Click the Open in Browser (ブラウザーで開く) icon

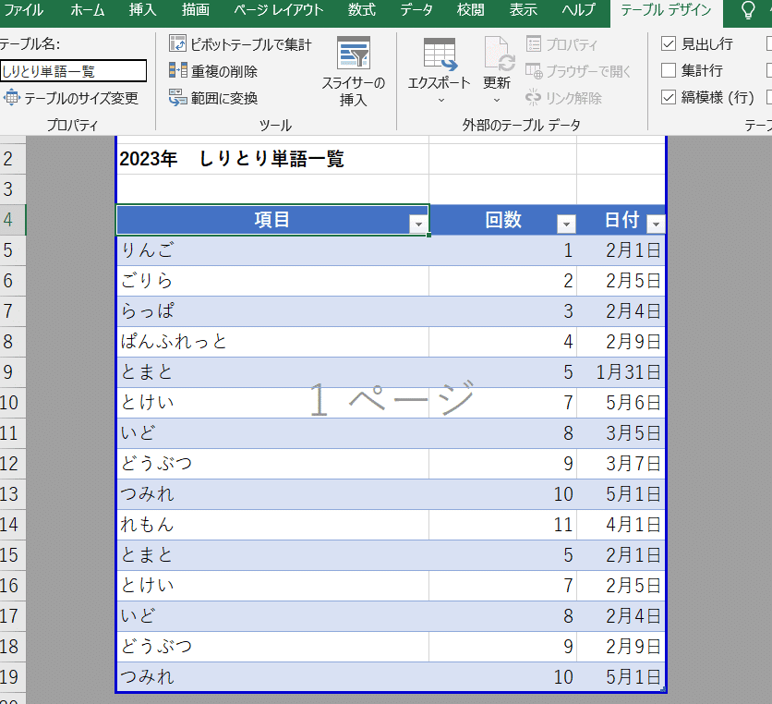[534, 70]
